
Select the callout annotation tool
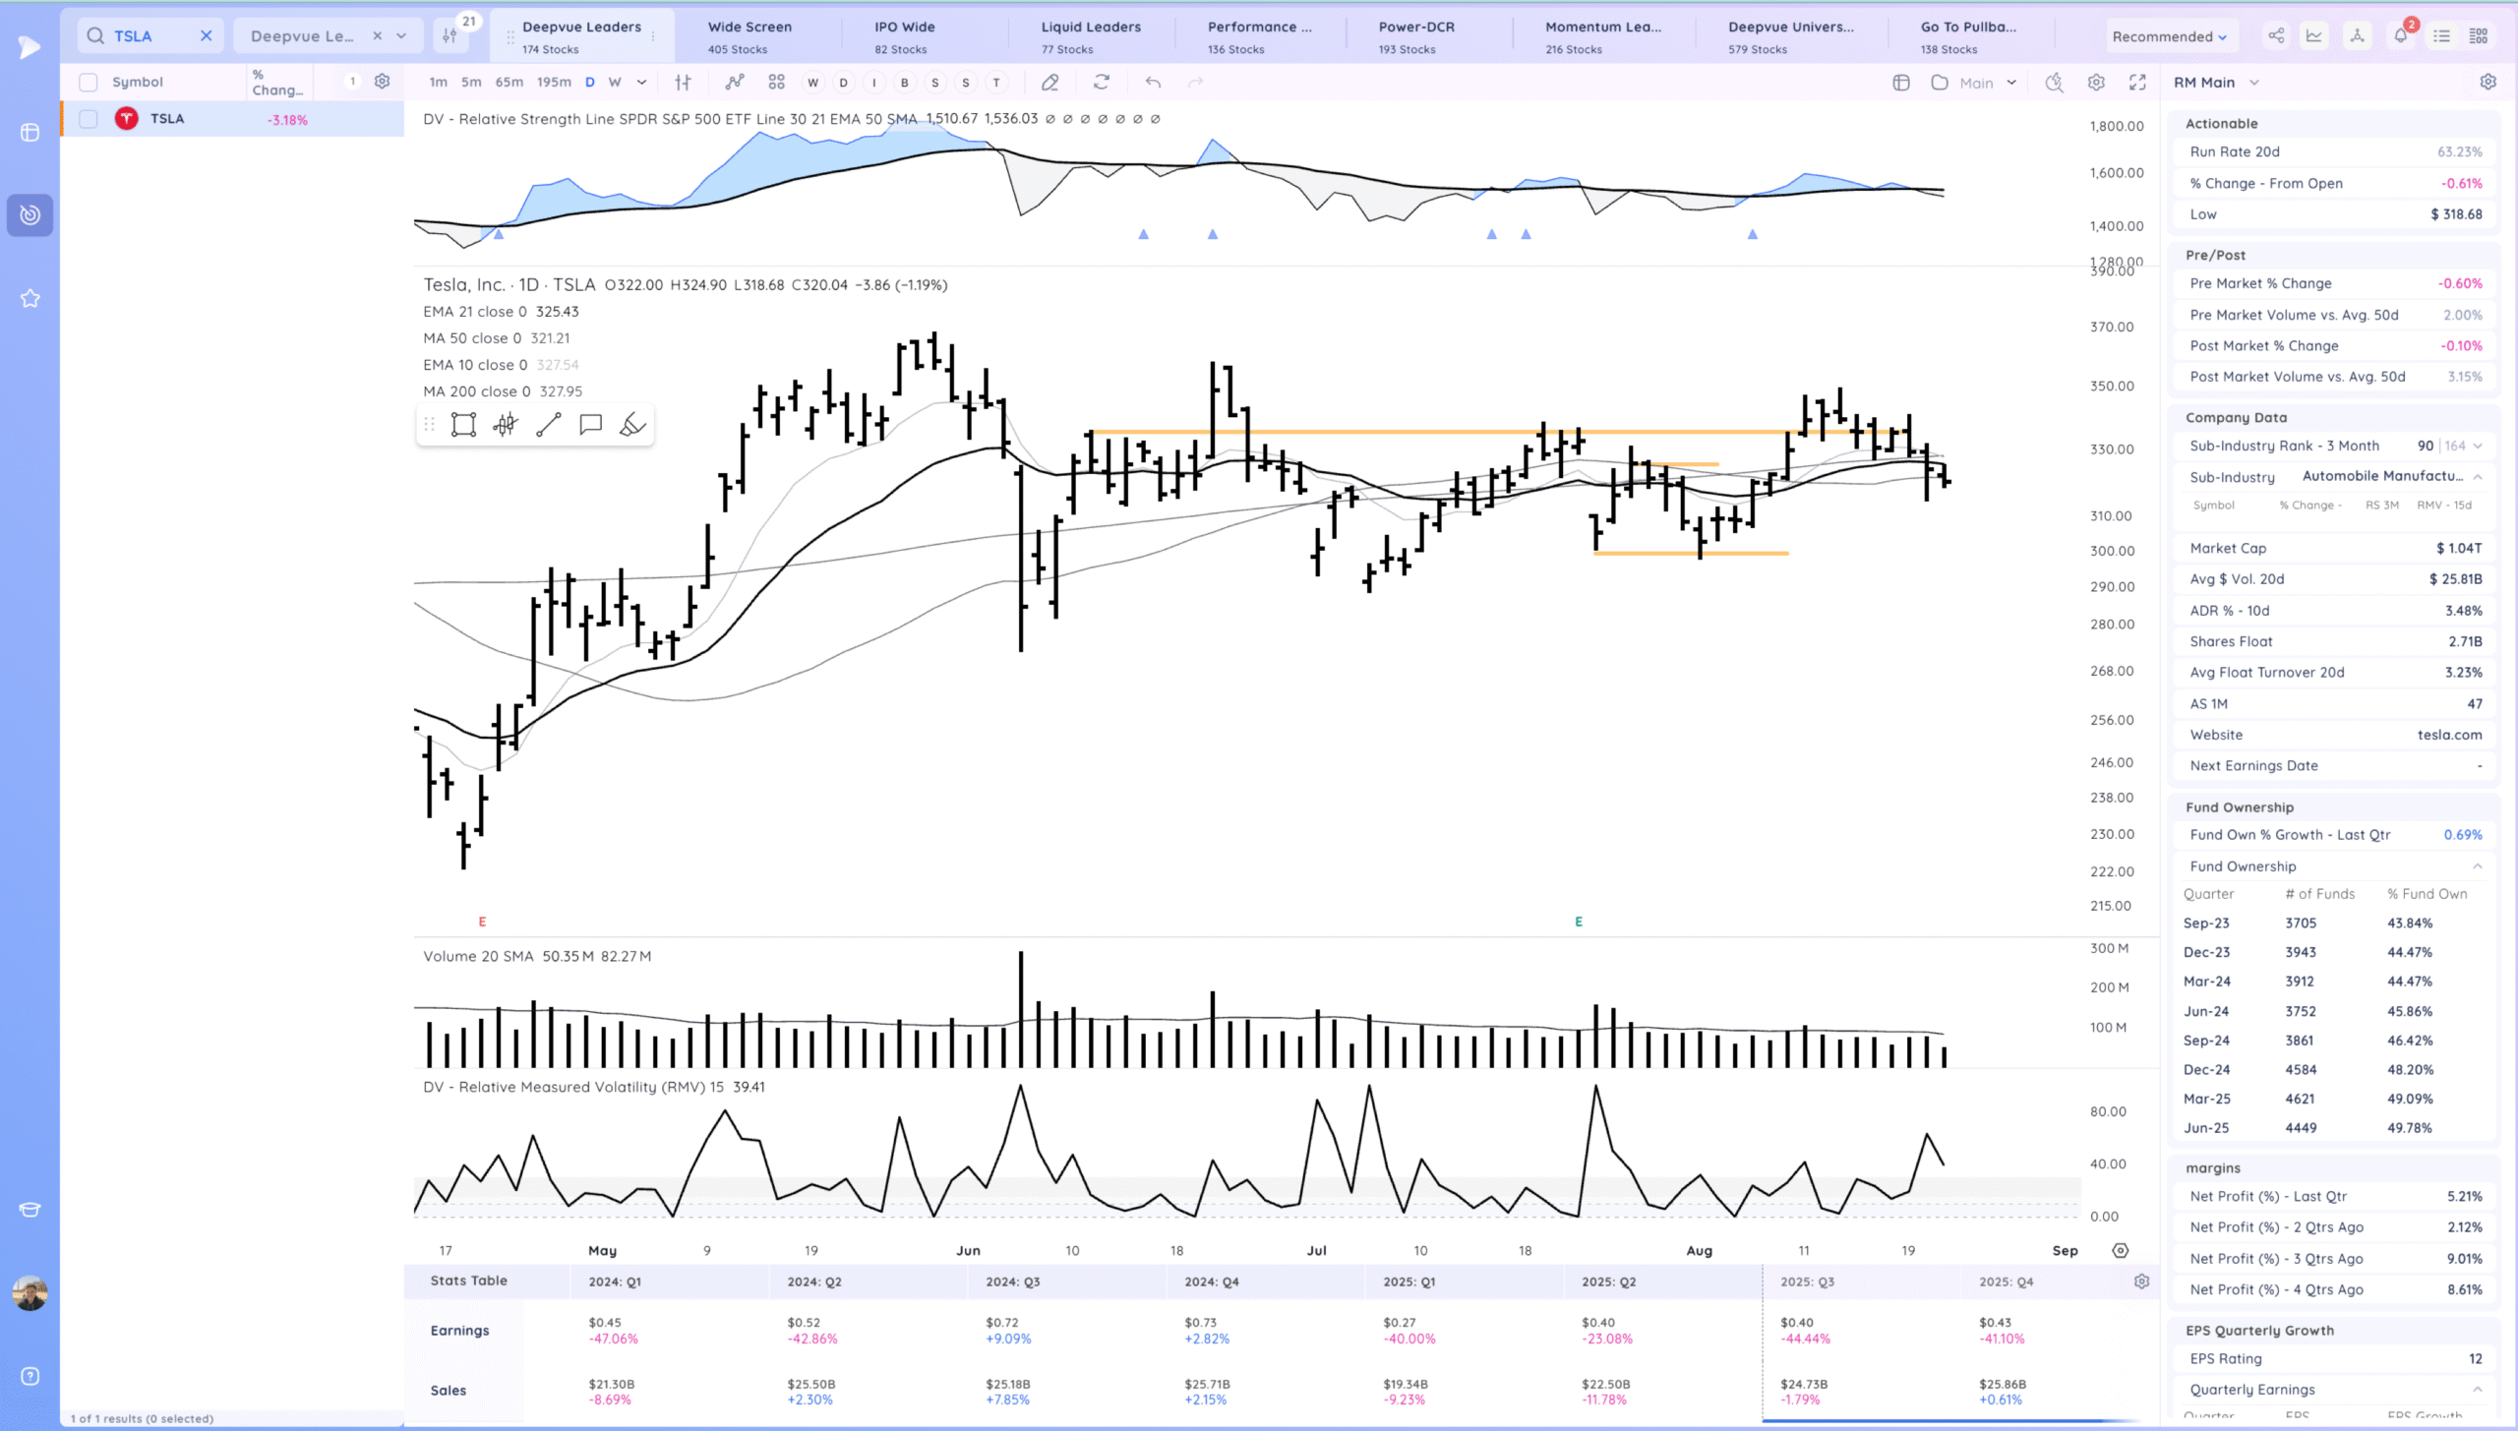(590, 425)
